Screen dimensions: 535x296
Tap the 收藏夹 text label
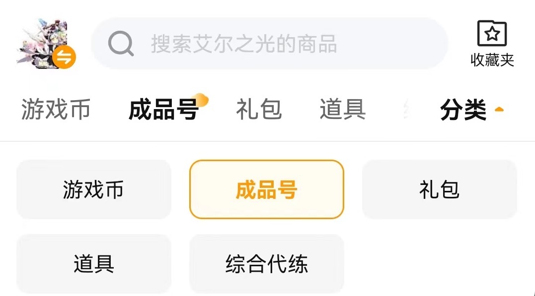(492, 60)
